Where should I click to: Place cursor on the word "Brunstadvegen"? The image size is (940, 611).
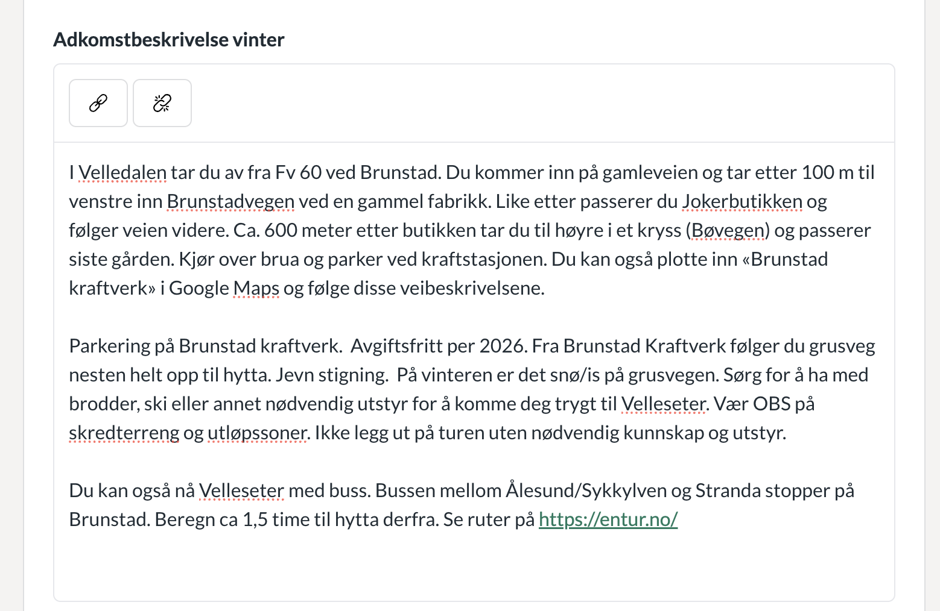(x=230, y=202)
